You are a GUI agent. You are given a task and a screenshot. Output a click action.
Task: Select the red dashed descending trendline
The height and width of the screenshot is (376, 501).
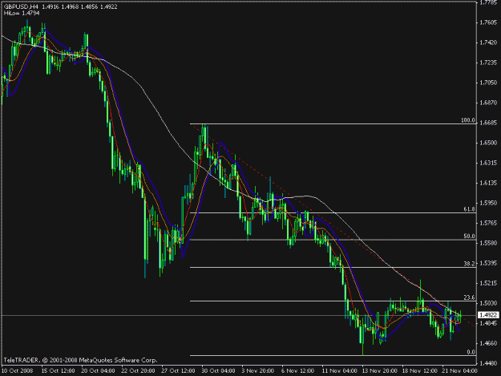pos(333,225)
